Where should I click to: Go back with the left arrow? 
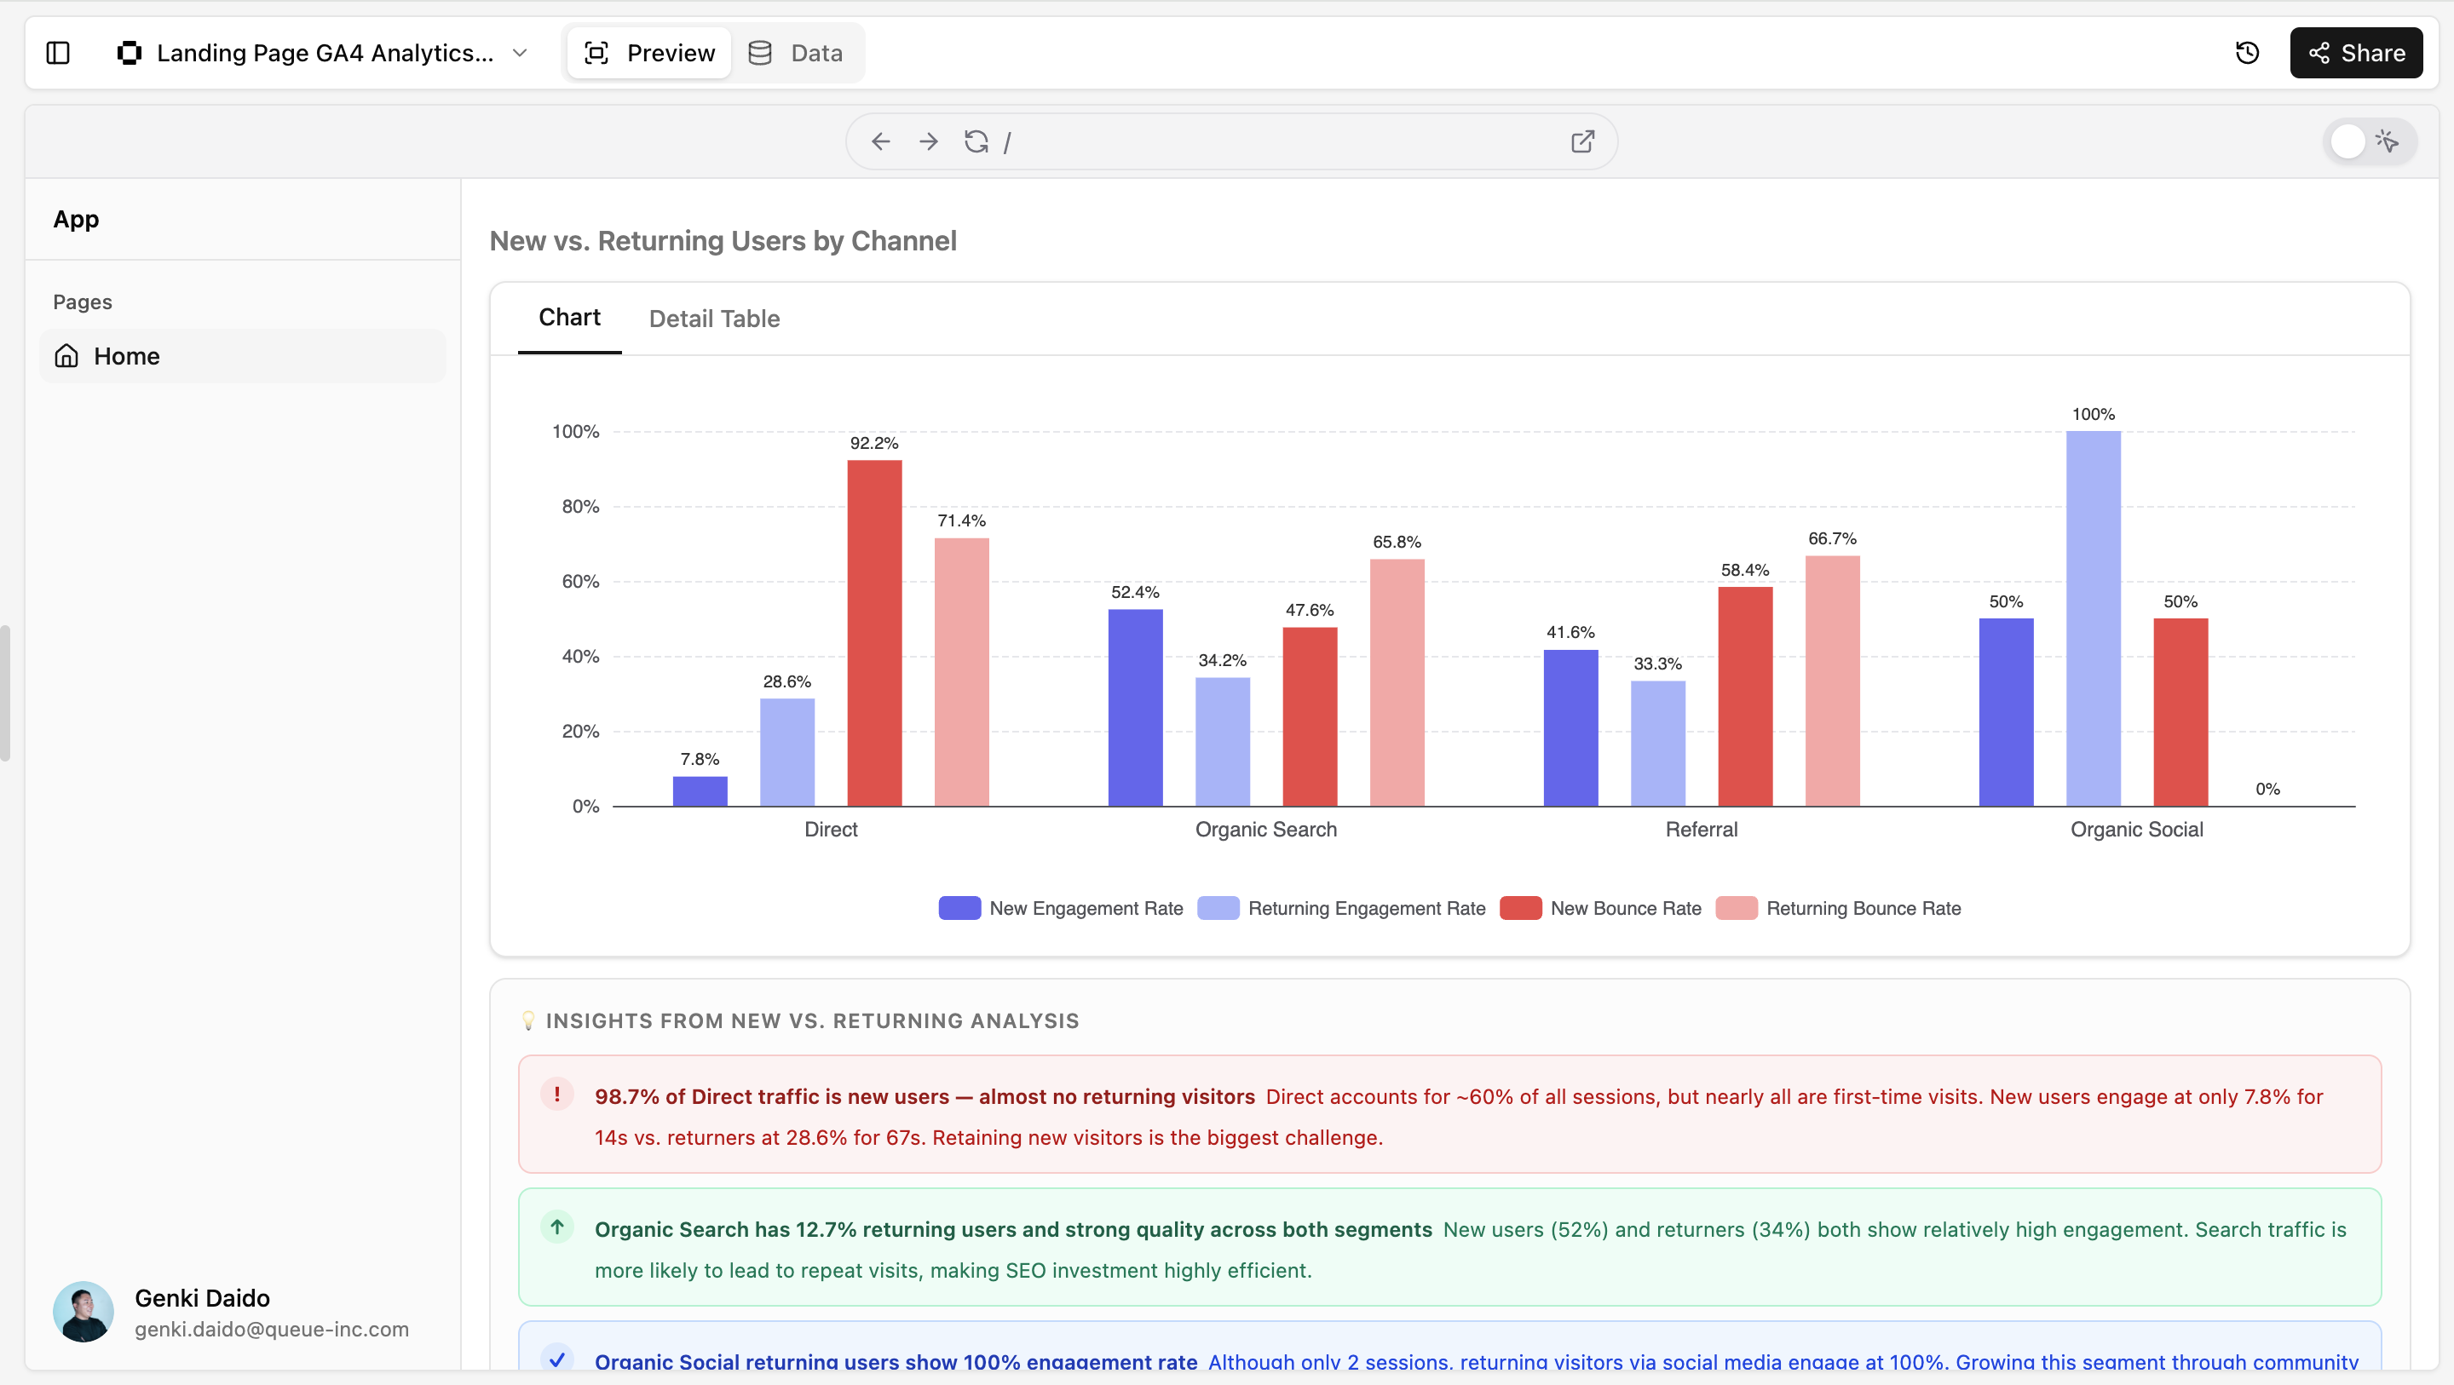[x=880, y=142]
